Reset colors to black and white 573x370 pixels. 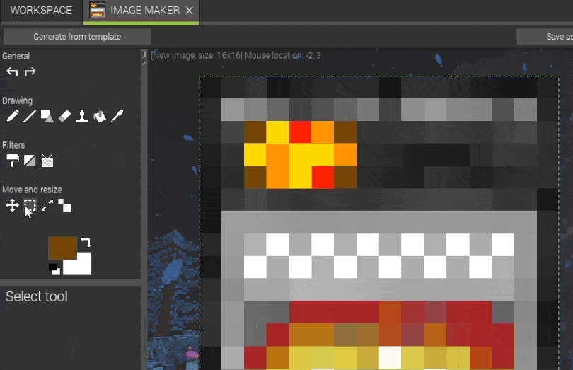click(54, 269)
